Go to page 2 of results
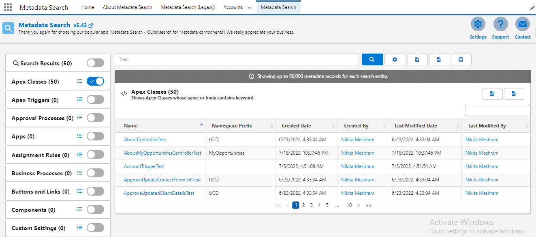 [x=303, y=205]
